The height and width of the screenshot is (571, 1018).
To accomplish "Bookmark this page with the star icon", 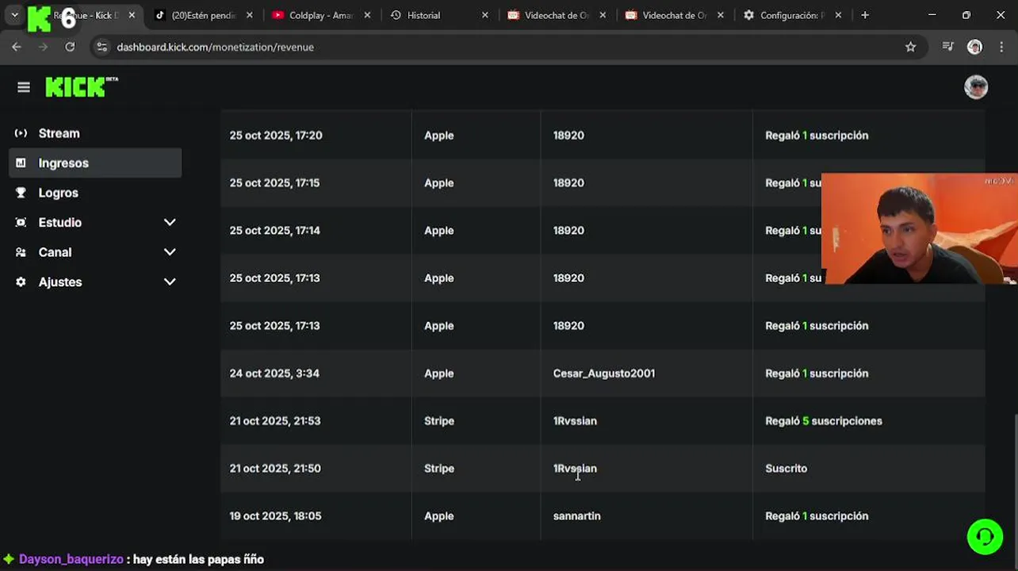I will tap(910, 47).
